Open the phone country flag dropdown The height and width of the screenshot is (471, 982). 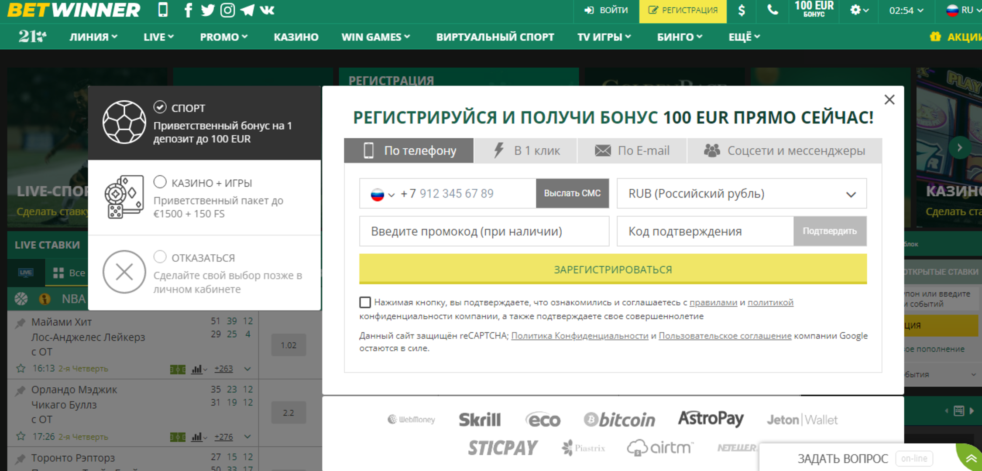pos(382,194)
